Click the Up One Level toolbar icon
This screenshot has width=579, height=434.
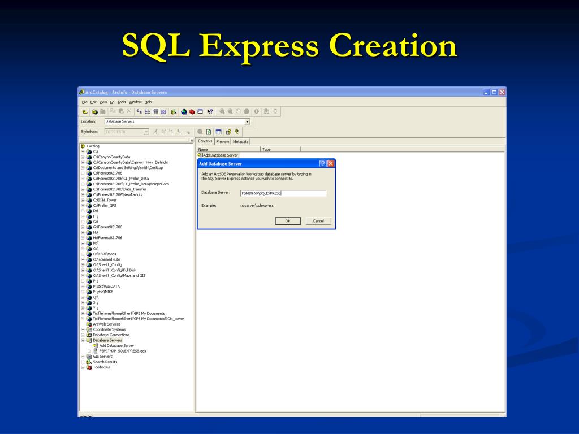click(x=85, y=111)
